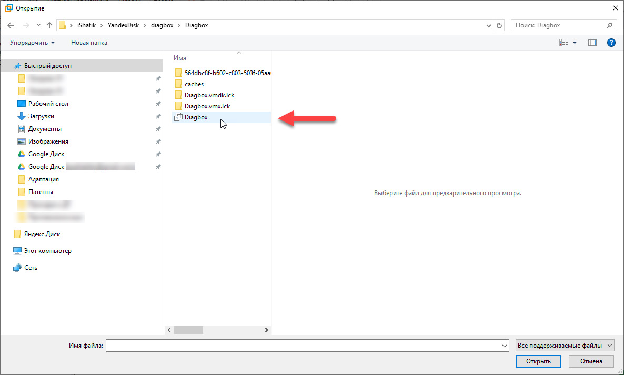
Task: Click the pin icon next to Загрузки
Action: 158,116
